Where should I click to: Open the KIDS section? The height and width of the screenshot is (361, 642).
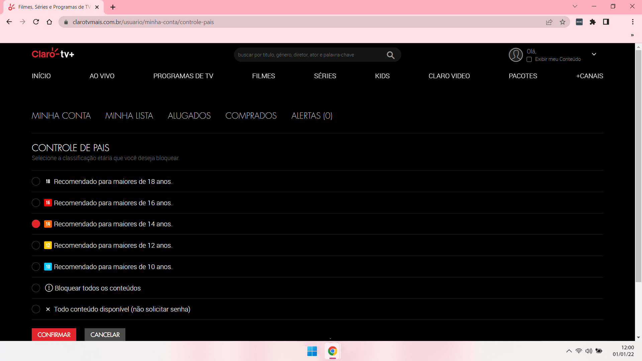tap(382, 76)
